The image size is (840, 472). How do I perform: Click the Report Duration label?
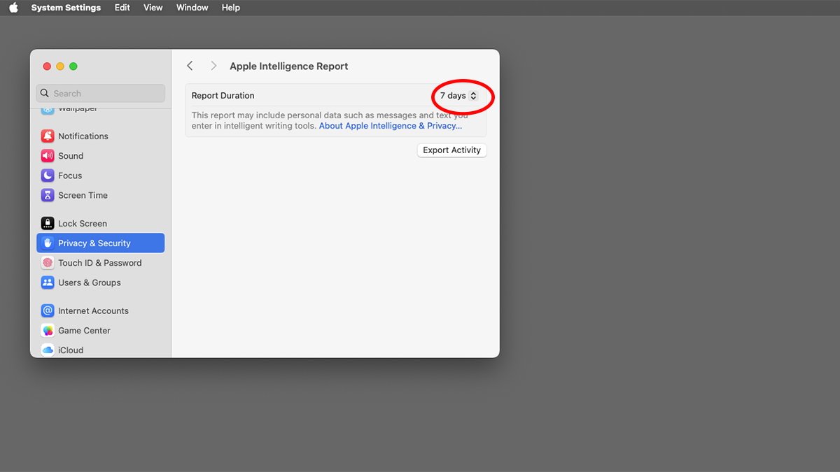point(223,96)
